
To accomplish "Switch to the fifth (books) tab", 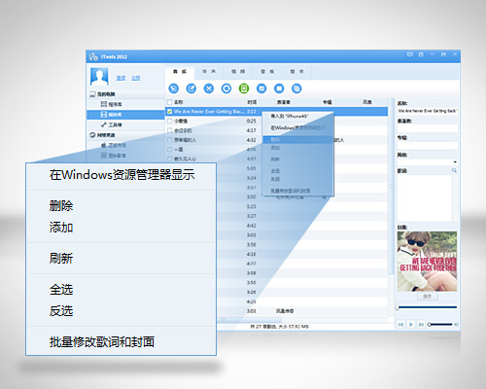I will pyautogui.click(x=297, y=72).
